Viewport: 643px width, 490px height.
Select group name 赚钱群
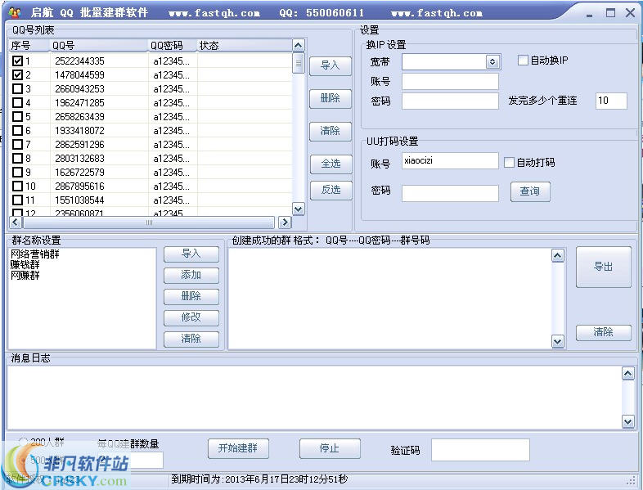click(25, 265)
